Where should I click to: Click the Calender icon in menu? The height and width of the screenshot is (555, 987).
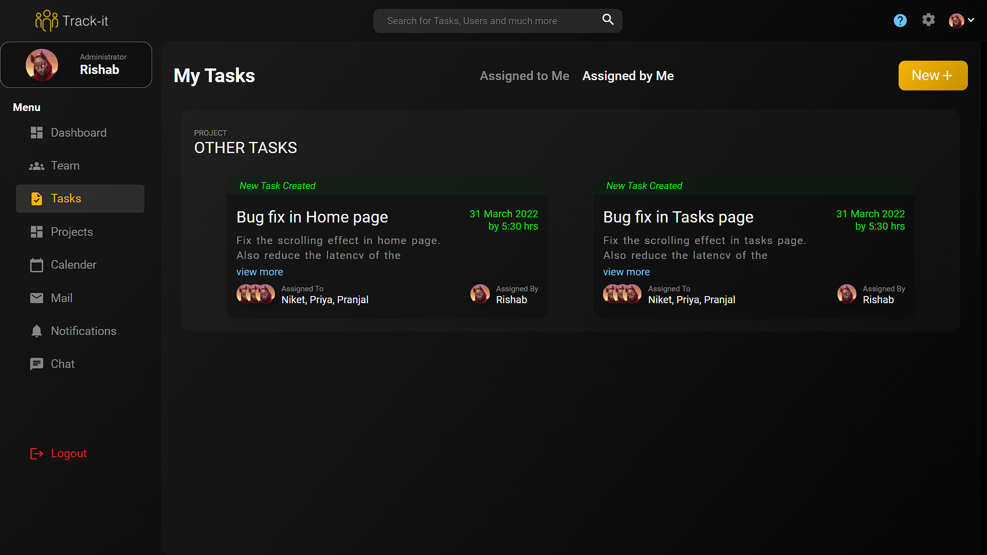tap(36, 265)
